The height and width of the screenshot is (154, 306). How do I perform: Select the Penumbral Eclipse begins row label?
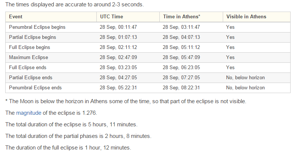(37, 27)
